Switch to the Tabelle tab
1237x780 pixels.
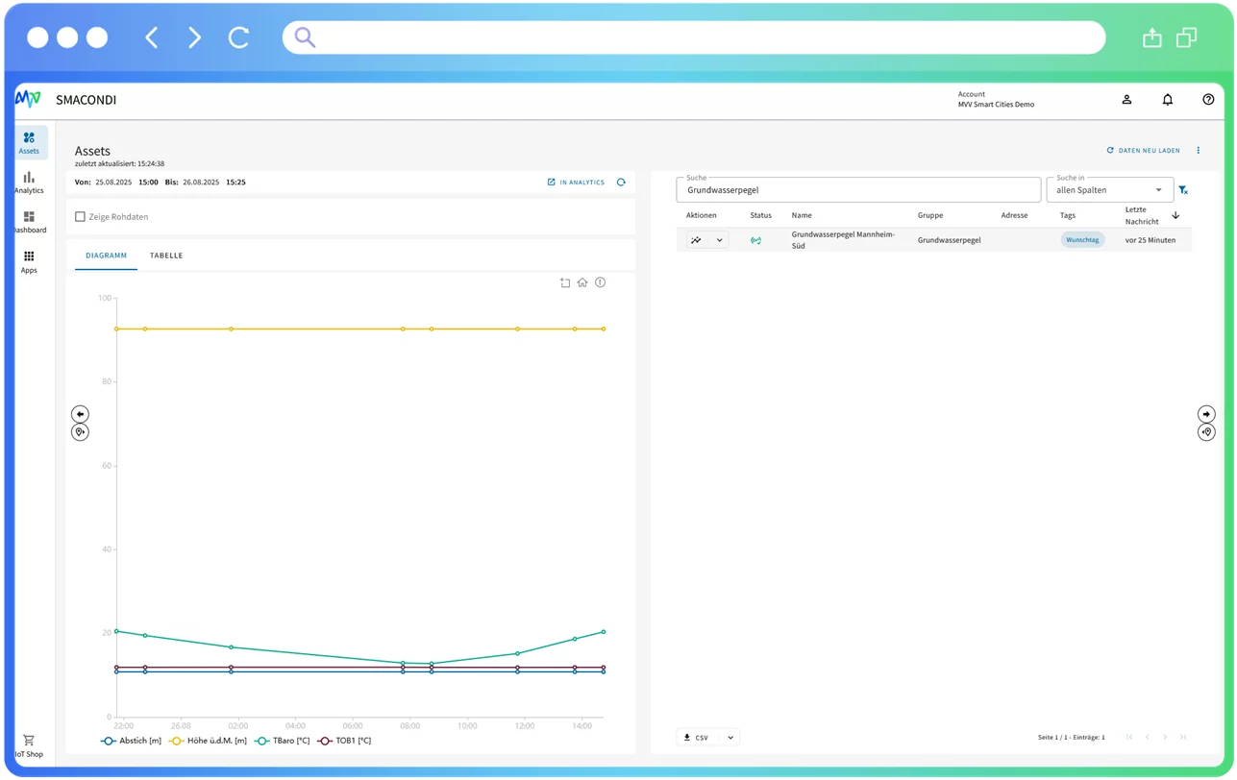point(166,256)
